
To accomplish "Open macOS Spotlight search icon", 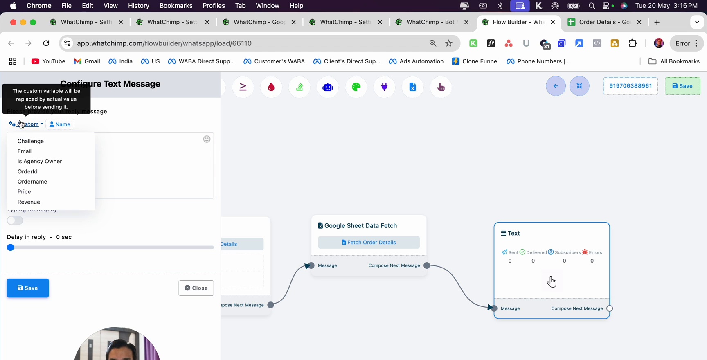I will point(592,6).
